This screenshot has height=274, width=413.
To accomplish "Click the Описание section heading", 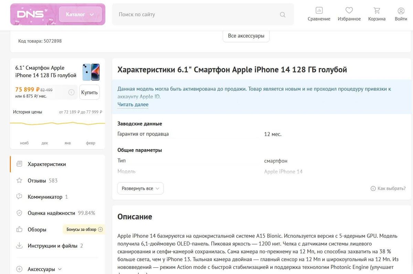I will point(135,217).
